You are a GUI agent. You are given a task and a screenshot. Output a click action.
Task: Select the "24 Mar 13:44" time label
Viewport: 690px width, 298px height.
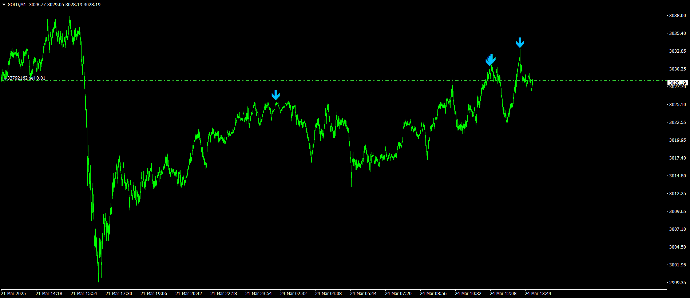538,294
